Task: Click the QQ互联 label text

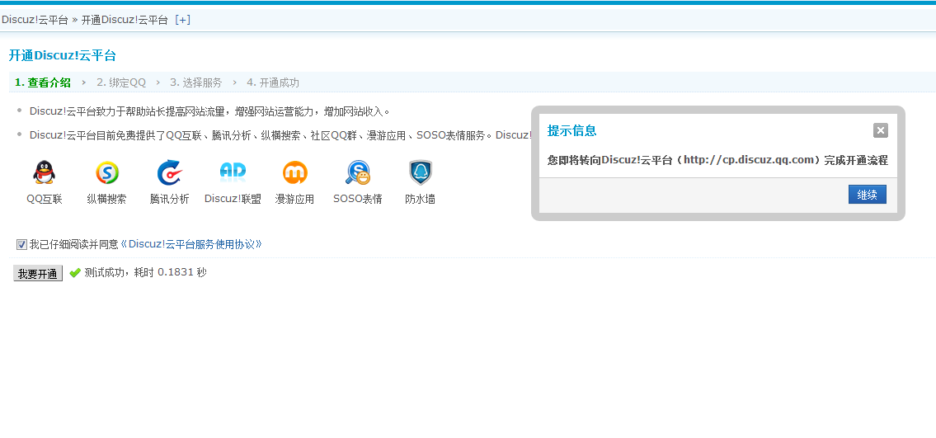Action: 45,200
